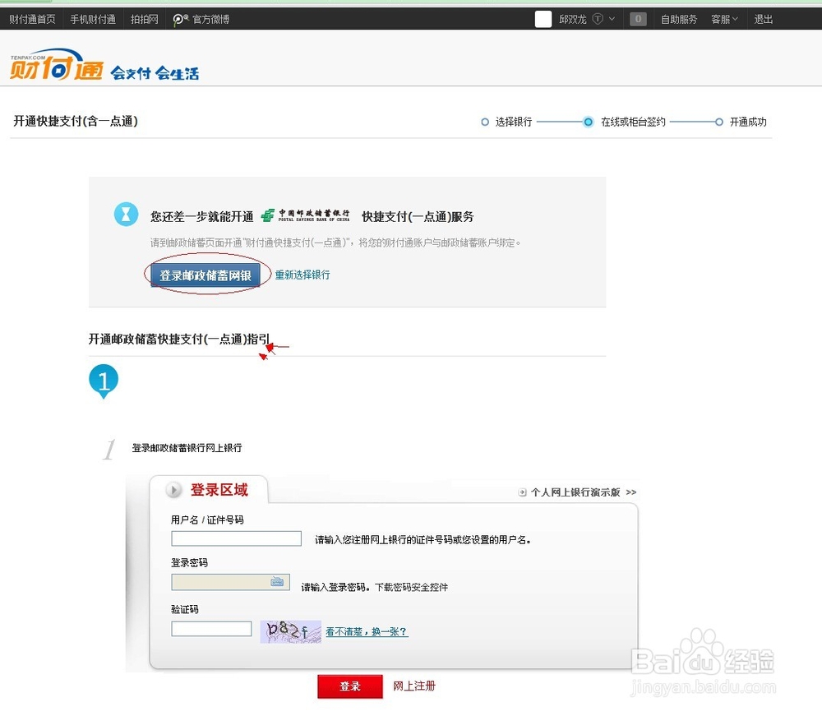822x716 pixels.
Task: Click the 在线或柜台签约 step marker
Action: [x=589, y=122]
